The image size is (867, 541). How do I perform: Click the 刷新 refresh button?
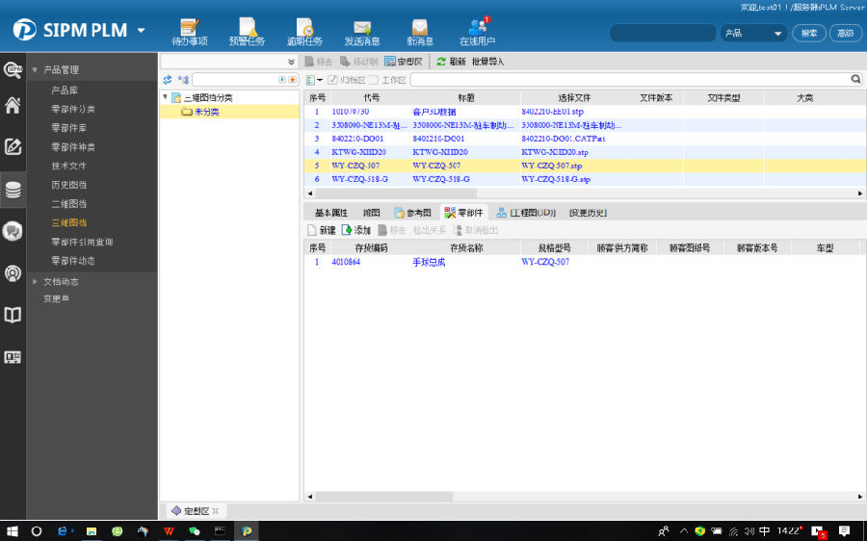(451, 62)
